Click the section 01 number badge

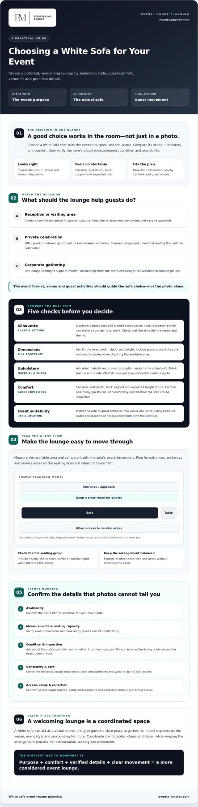point(19,133)
